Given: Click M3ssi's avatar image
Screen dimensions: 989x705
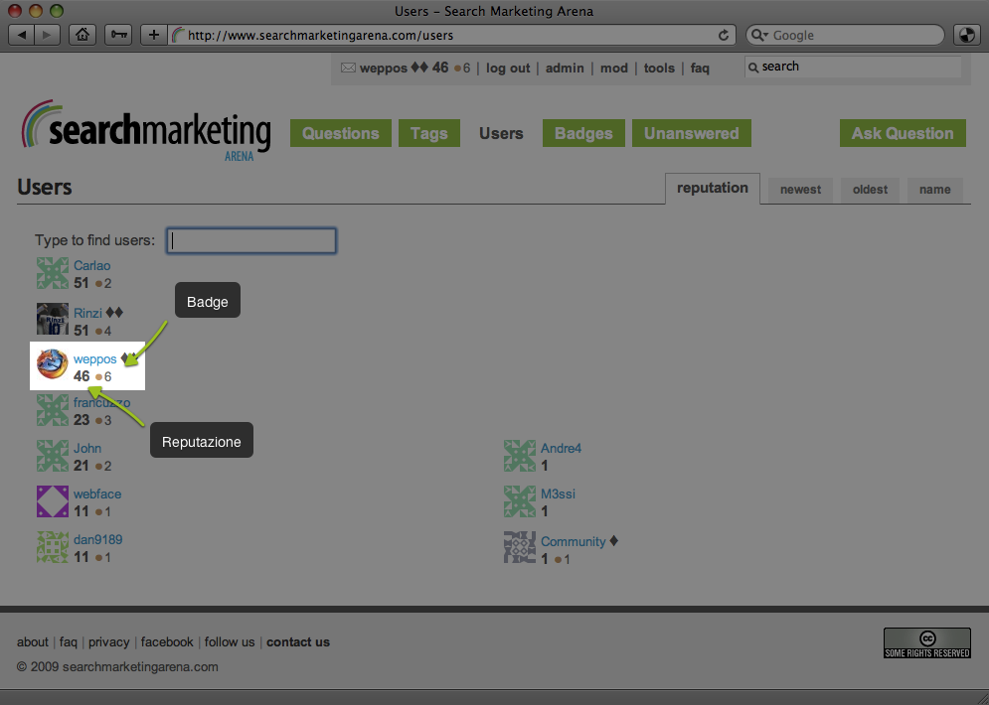Looking at the screenshot, I should [x=520, y=501].
